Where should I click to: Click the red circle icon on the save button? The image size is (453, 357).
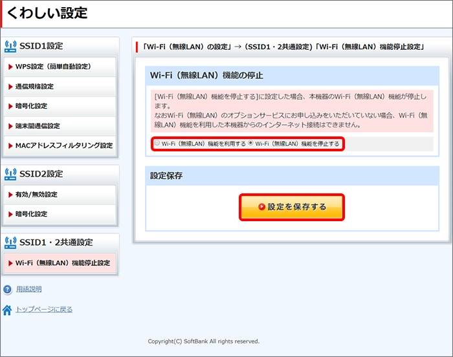[x=261, y=207]
